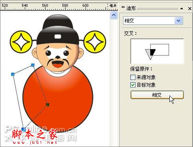Select the left blue node of the polygon
Viewport: 193px width, 147px height.
pyautogui.click(x=13, y=74)
